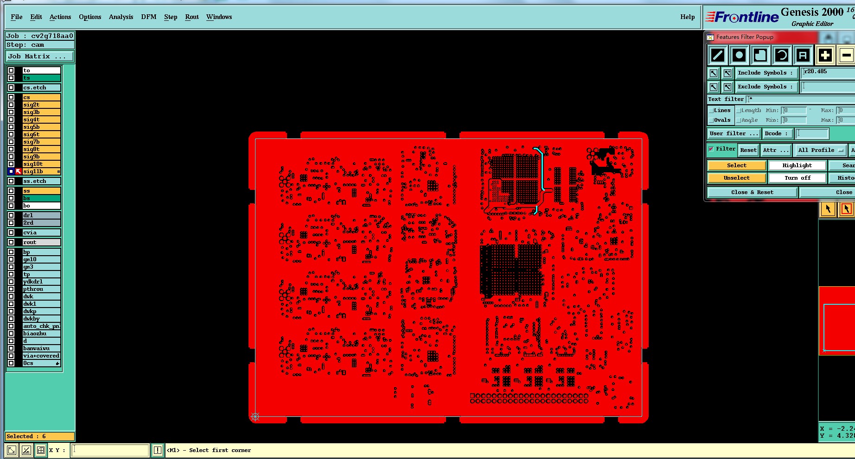Enable the Lines checkbox in Features Filter
The width and height of the screenshot is (855, 459).
tap(711, 111)
